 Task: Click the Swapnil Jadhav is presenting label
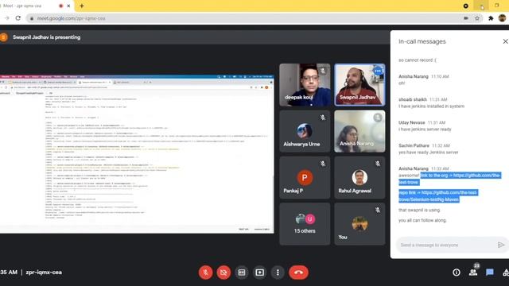click(x=46, y=37)
